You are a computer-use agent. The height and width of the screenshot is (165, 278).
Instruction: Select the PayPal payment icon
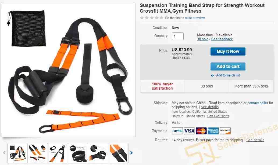[177, 131]
